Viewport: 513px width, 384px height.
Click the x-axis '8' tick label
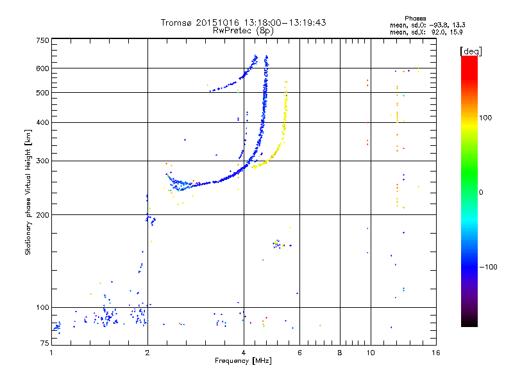coord(340,353)
